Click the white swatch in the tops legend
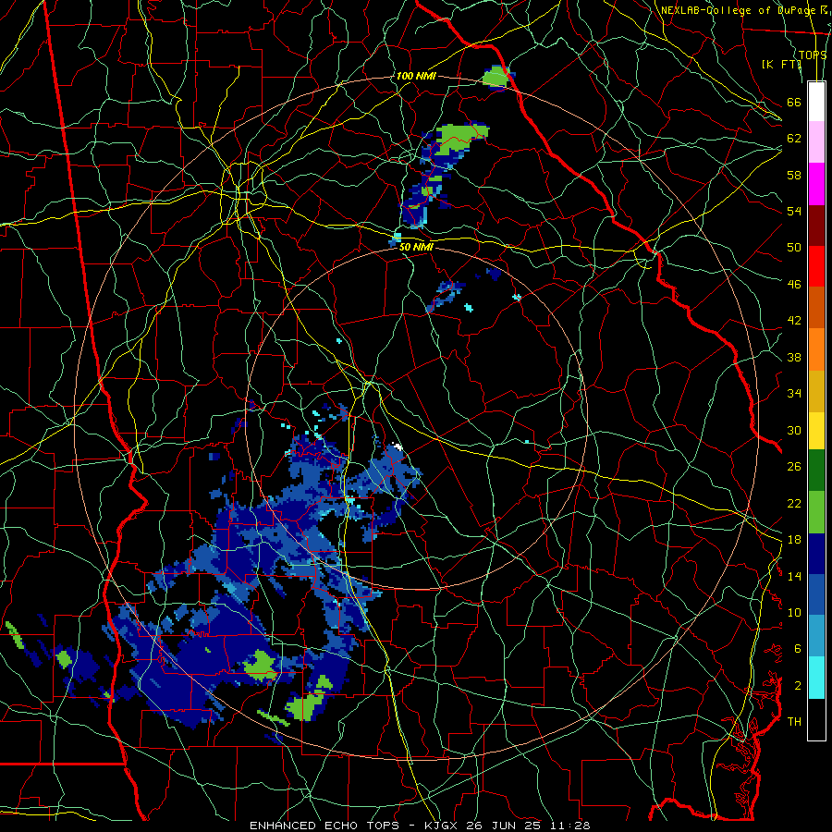This screenshot has height=832, width=832. 816,102
